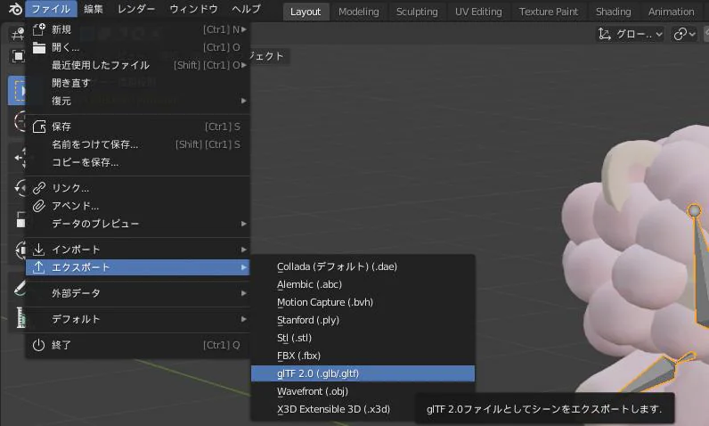Click the power icon beside 終了
Image resolution: width=709 pixels, height=426 pixels.
(x=39, y=345)
